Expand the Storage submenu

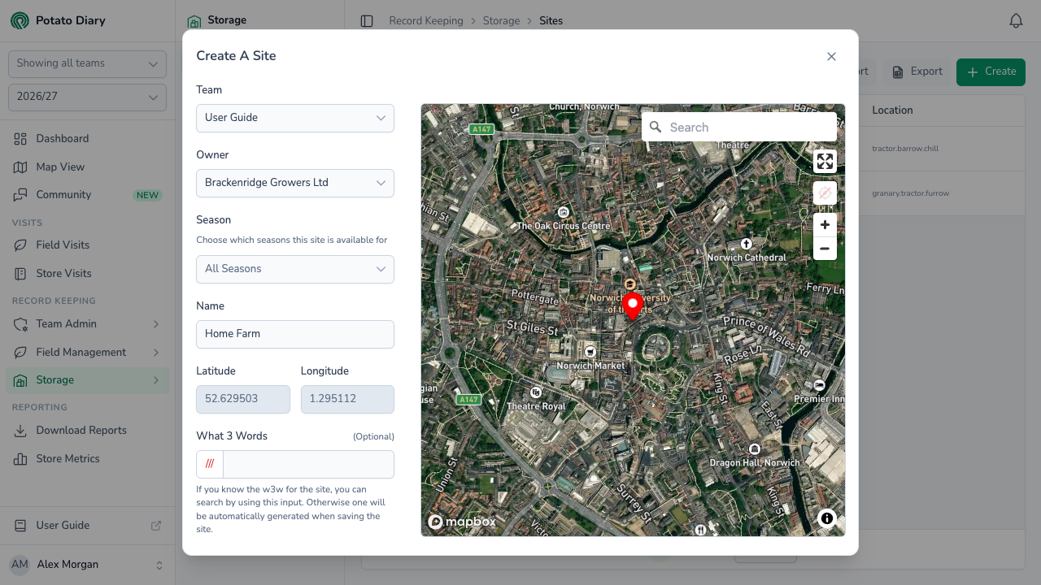[x=87, y=380]
